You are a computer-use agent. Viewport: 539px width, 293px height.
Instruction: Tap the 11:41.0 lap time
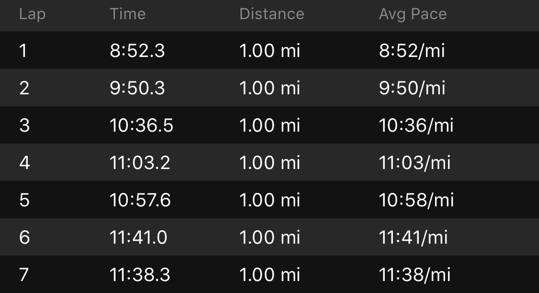click(x=138, y=237)
